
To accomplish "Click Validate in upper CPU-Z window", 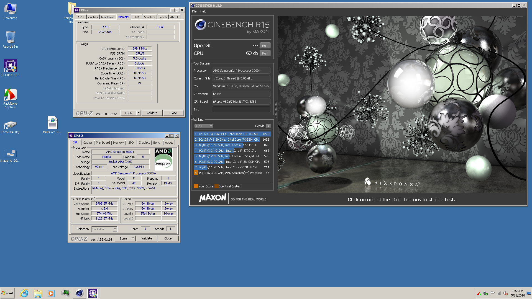I will tap(152, 113).
